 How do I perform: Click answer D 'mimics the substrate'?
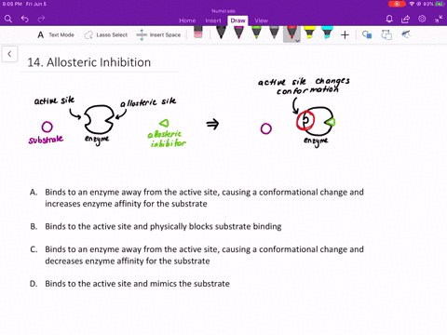tap(190, 284)
